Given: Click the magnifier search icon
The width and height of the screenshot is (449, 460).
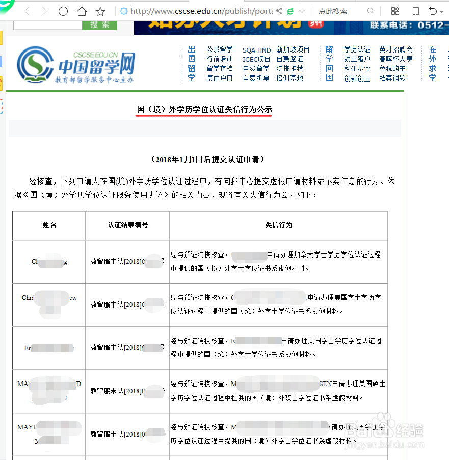Looking at the screenshot, I should (371, 11).
